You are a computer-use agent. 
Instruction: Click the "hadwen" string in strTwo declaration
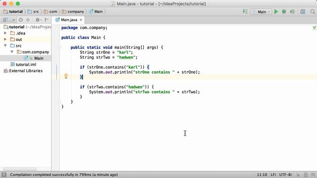[126, 57]
